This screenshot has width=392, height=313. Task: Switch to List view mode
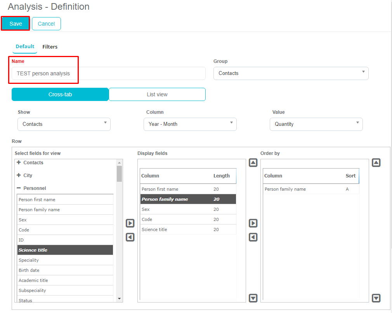tap(157, 94)
